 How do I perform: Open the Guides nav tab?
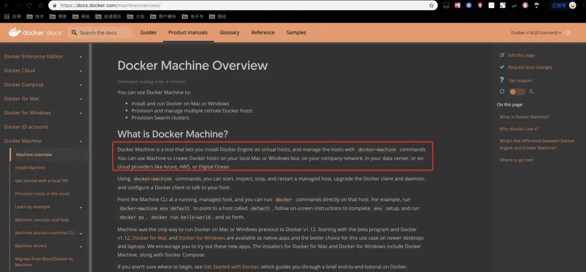148,33
